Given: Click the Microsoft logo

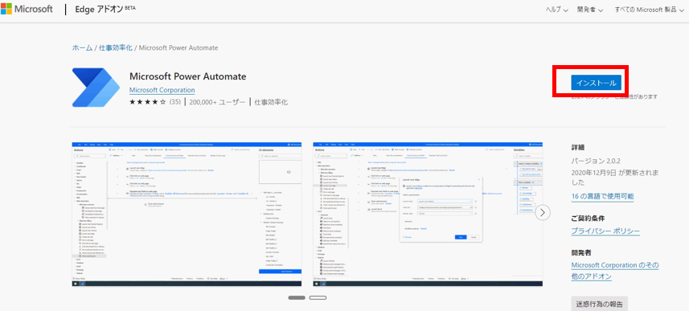Looking at the screenshot, I should click(27, 9).
